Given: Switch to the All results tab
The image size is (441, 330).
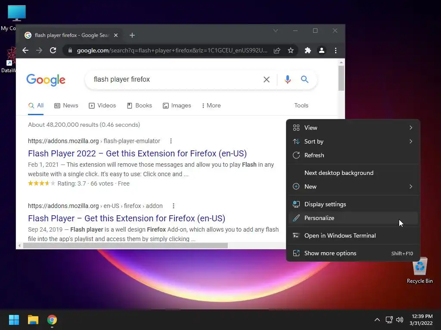Looking at the screenshot, I should tap(36, 106).
